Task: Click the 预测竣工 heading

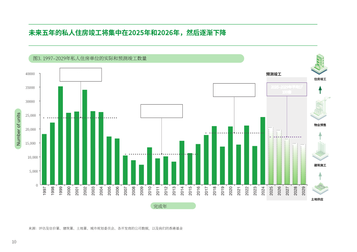Action: point(274,74)
